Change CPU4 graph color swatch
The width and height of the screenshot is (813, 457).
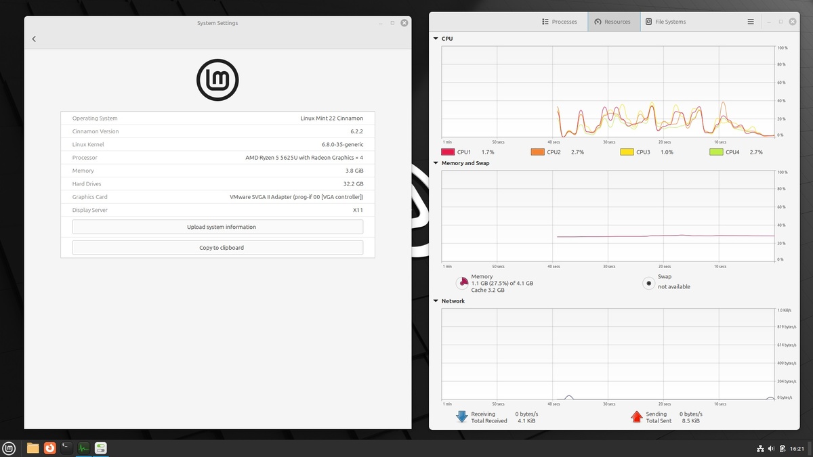pyautogui.click(x=716, y=152)
